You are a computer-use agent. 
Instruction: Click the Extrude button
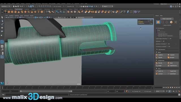tap(161, 63)
